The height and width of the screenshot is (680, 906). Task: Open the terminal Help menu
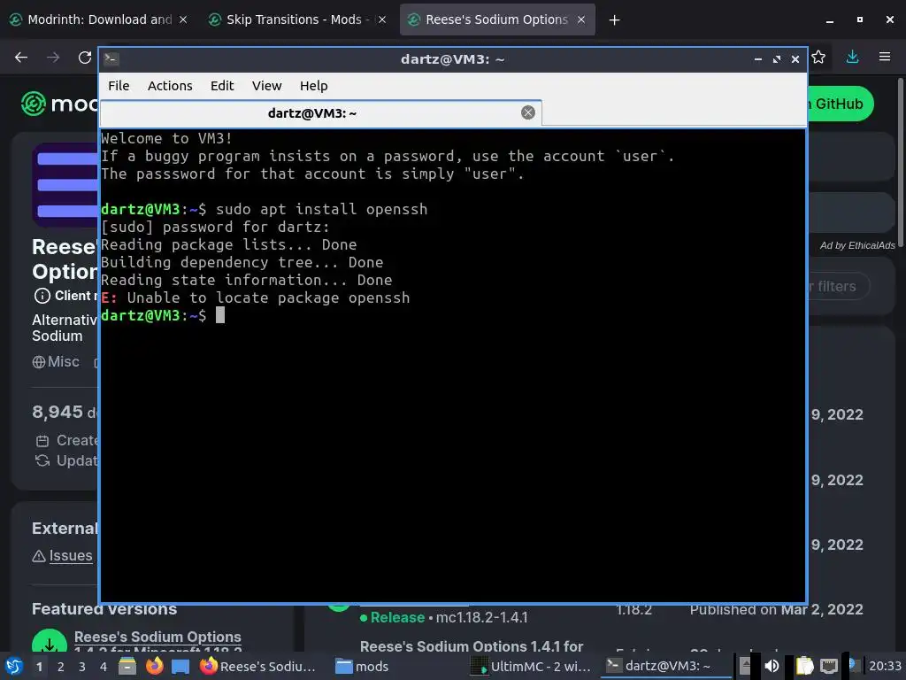coord(314,86)
